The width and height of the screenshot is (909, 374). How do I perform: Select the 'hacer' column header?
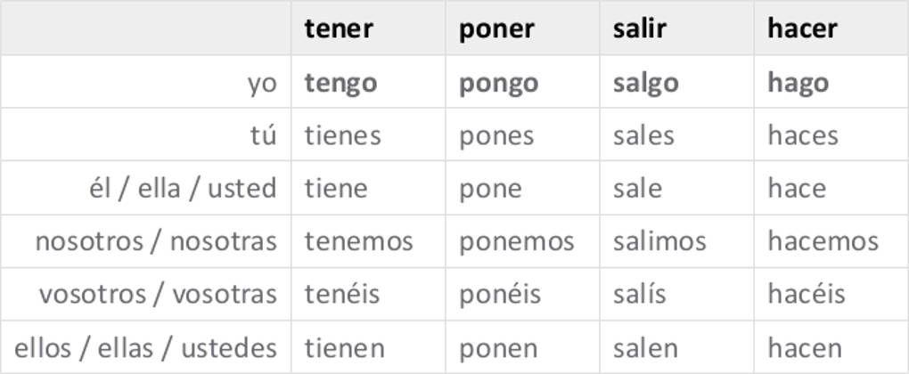[802, 28]
